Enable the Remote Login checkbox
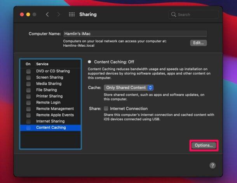 pyautogui.click(x=28, y=102)
